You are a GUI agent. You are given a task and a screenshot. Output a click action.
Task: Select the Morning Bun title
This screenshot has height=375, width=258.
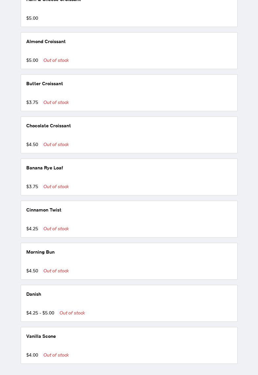tap(40, 252)
